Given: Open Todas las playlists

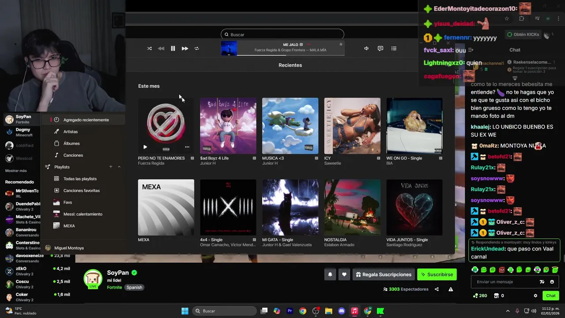Looking at the screenshot, I should coord(80,179).
